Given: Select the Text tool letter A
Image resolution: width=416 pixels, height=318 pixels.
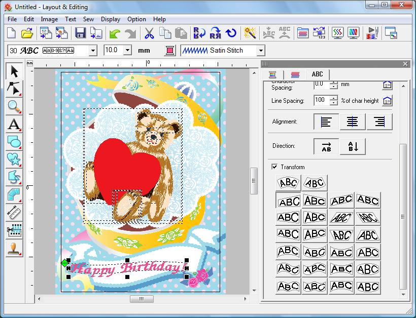Looking at the screenshot, I should [x=14, y=124].
